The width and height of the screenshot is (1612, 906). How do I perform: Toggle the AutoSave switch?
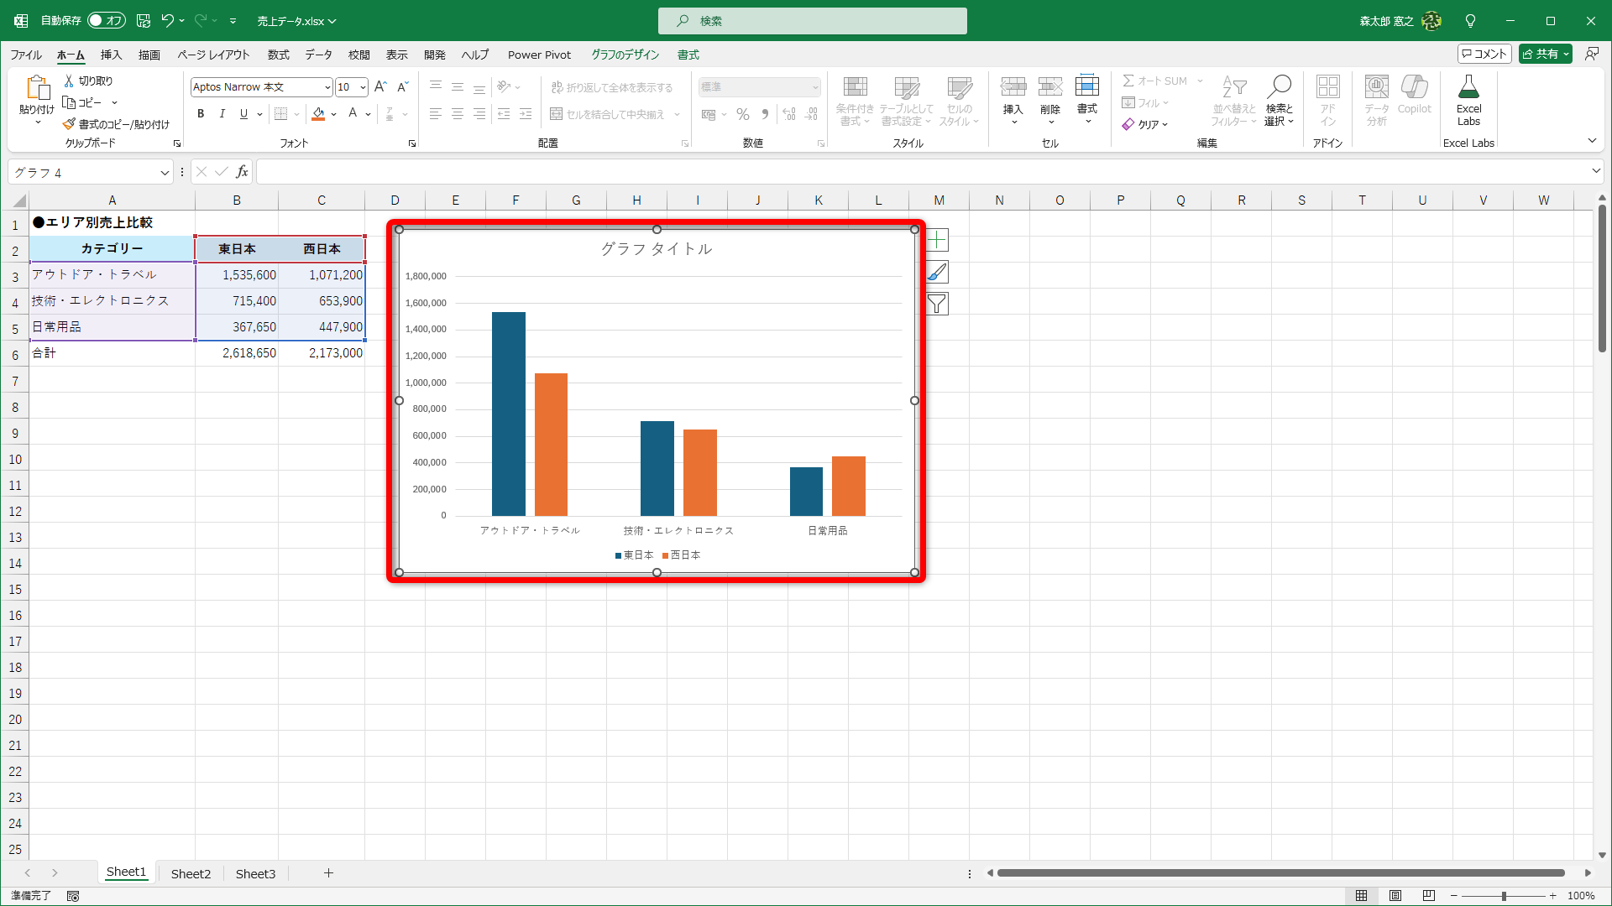click(107, 20)
